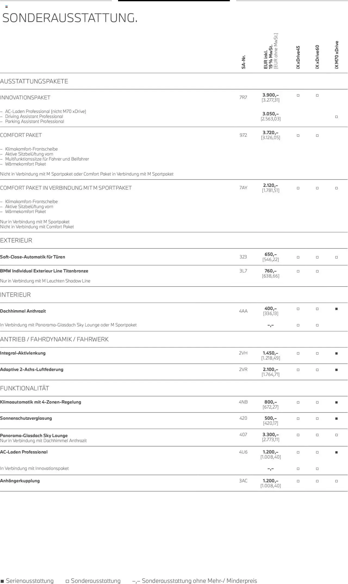Tick Innovationspaket box for iX xDrive45

click(298, 95)
